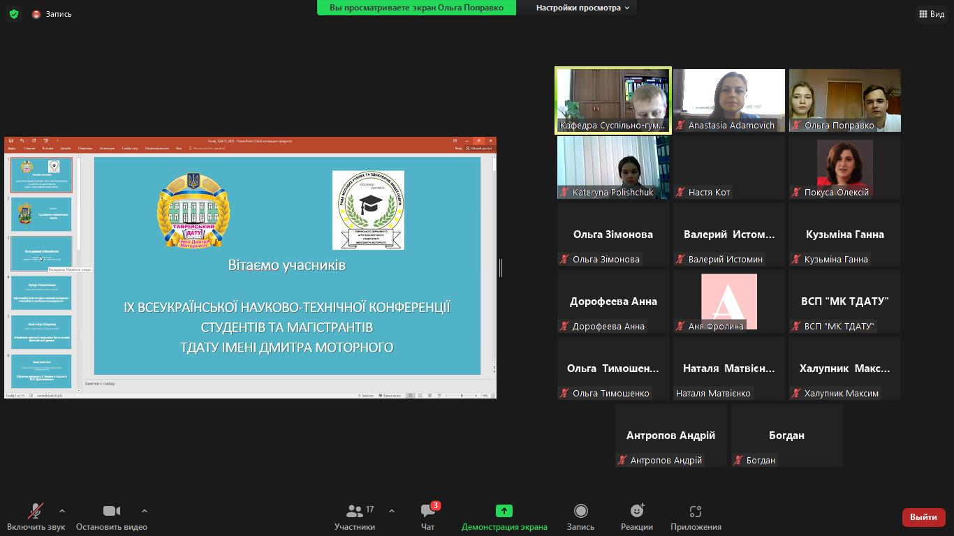
Task: Click PowerPoint's start-from-beginning slideshow icon
Action: click(x=45, y=141)
